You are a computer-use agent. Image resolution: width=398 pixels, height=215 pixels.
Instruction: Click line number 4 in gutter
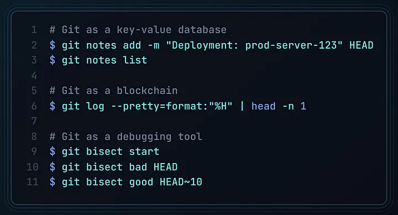[x=34, y=75]
